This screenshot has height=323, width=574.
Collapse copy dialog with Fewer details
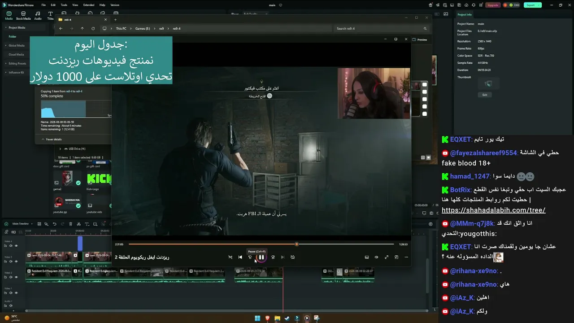[x=52, y=140]
